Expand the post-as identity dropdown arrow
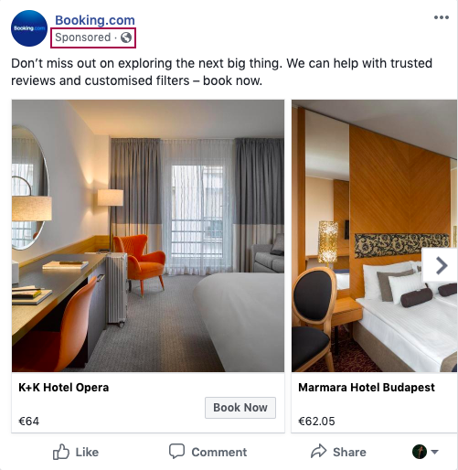The width and height of the screenshot is (458, 470). click(434, 452)
